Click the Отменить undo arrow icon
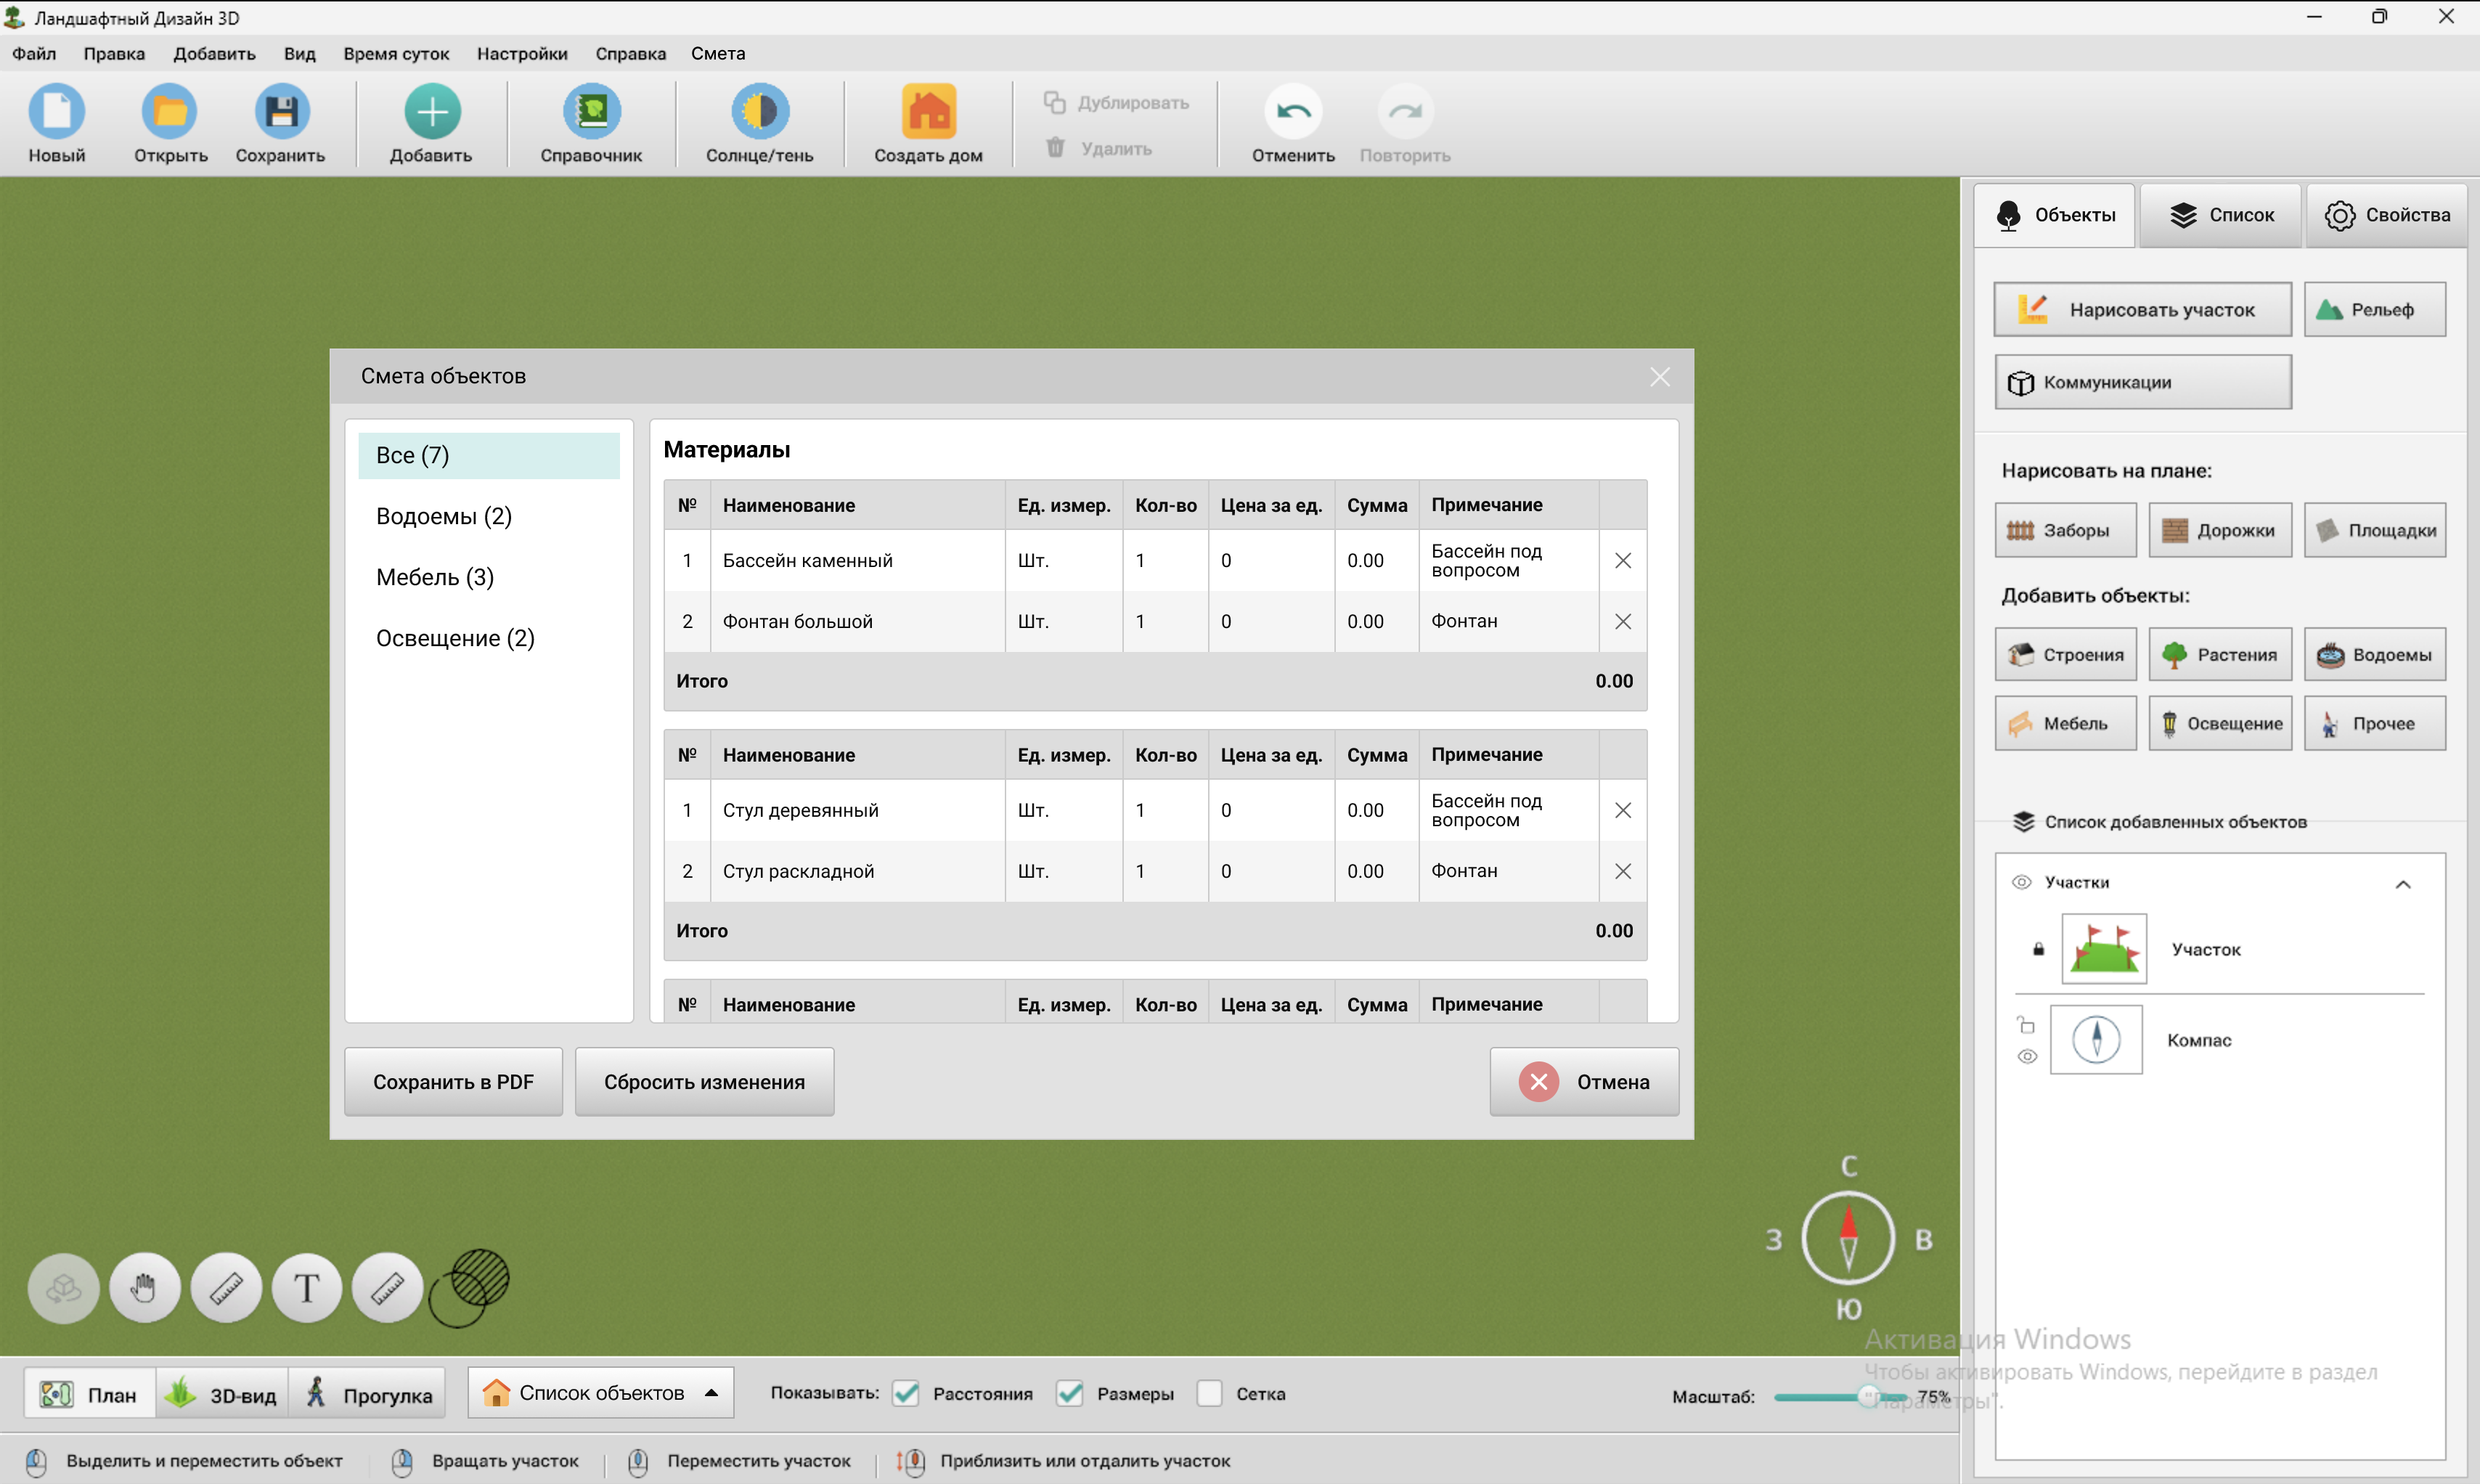This screenshot has width=2480, height=1484. [1293, 112]
